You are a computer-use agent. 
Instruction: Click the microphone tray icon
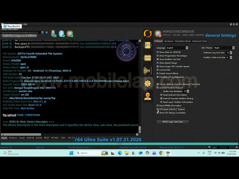coord(204,153)
